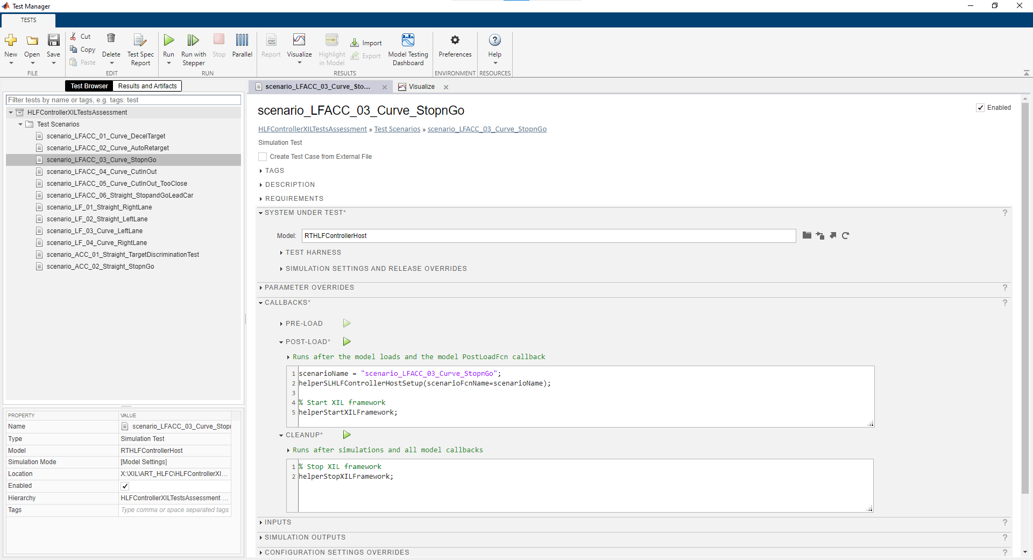
Task: Open the HLFControllerXILTestsAssessment breadcrumb link
Action: pyautogui.click(x=312, y=129)
